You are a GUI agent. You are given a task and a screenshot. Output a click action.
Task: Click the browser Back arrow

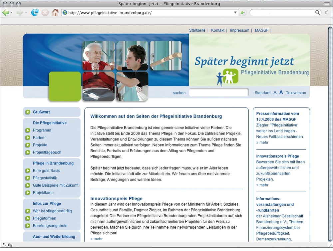(5, 13)
